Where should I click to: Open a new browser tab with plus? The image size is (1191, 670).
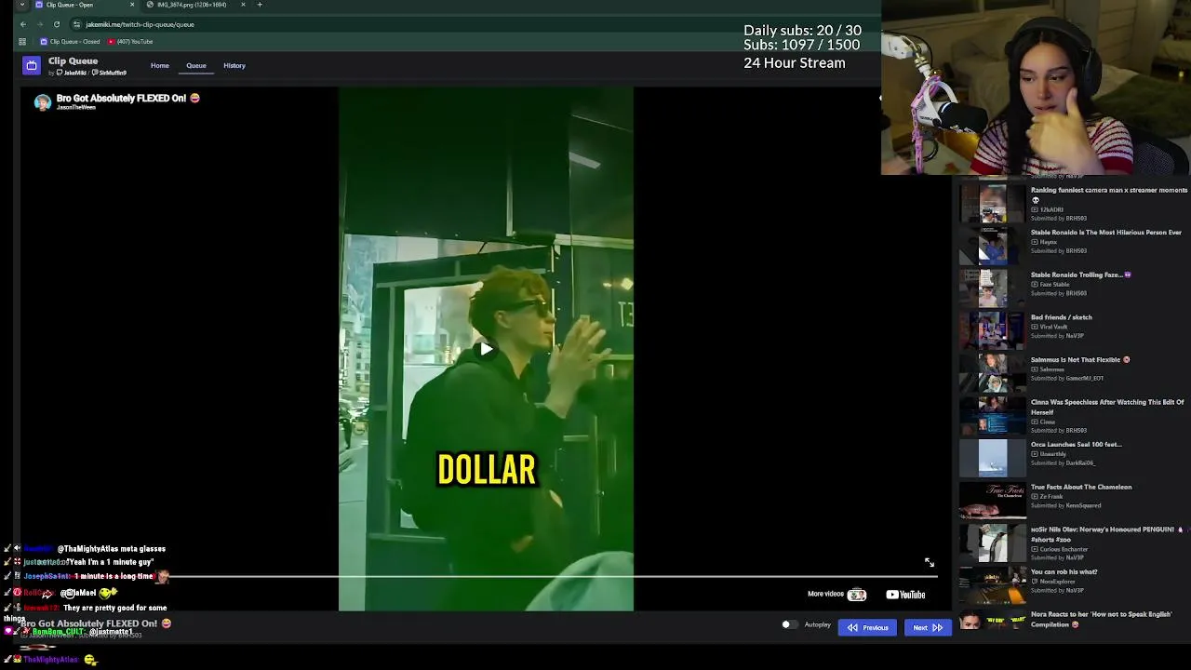(x=260, y=5)
